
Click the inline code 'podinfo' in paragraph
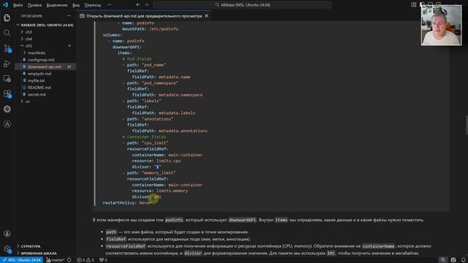point(174,220)
